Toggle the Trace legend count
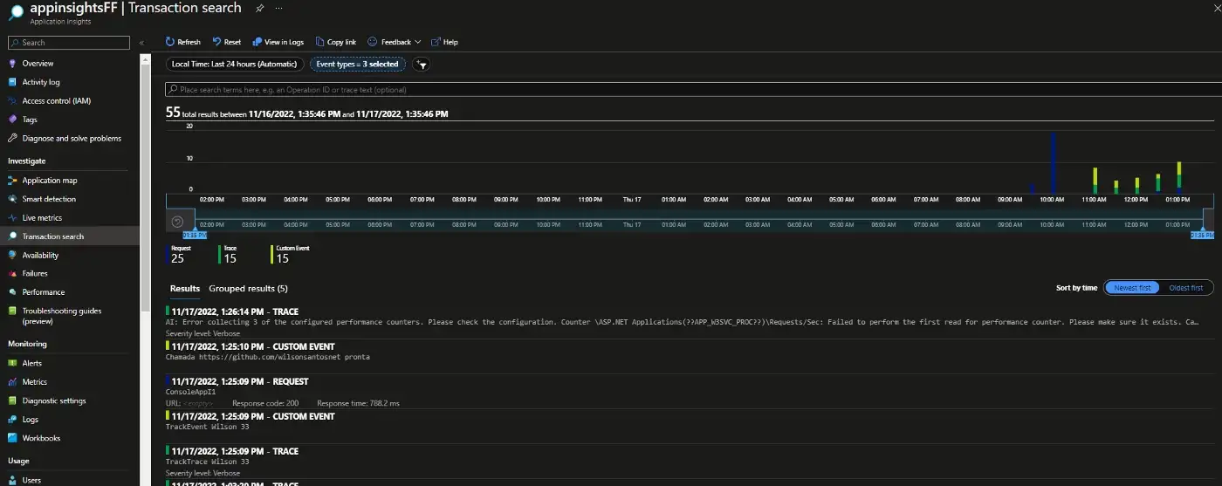Image resolution: width=1222 pixels, height=486 pixels. tap(230, 254)
